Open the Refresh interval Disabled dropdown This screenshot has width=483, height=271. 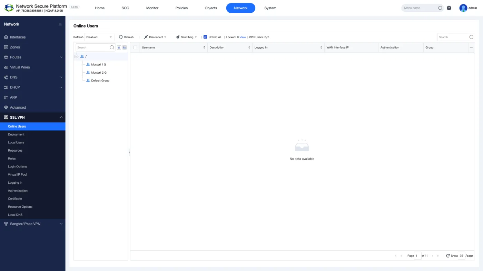tap(100, 37)
